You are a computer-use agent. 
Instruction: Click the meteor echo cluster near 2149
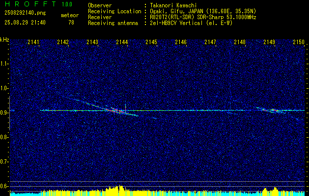click(x=272, y=110)
